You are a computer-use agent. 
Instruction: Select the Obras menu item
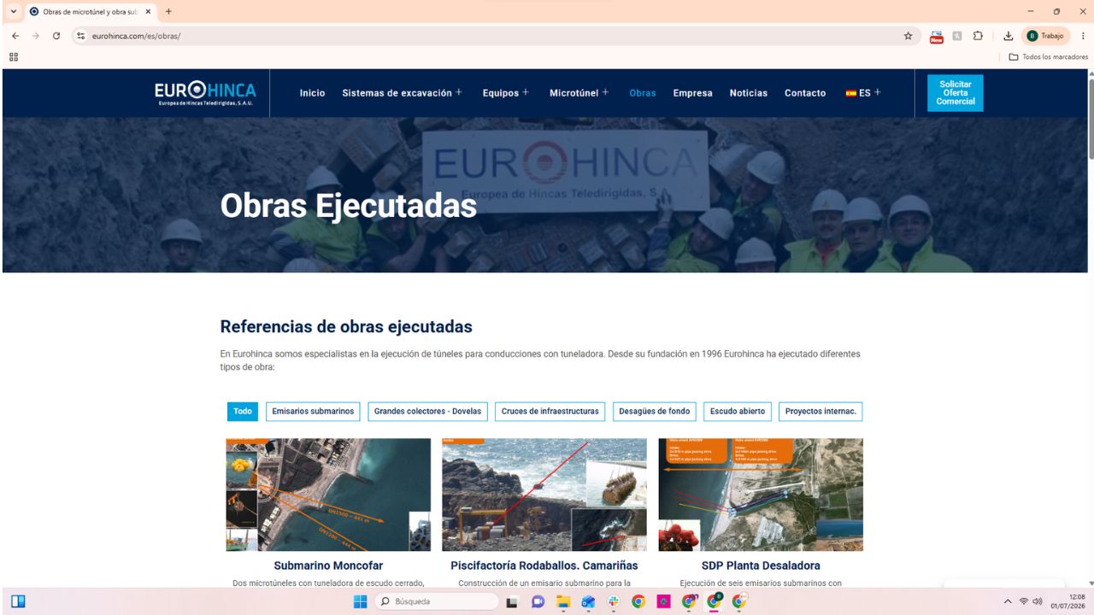[643, 93]
